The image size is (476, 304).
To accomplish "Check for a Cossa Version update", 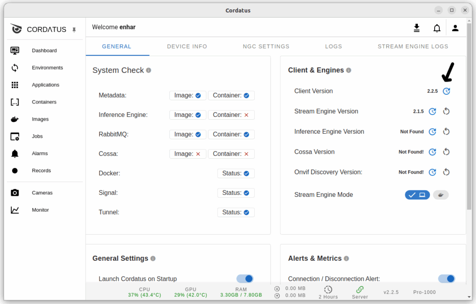I will 432,152.
